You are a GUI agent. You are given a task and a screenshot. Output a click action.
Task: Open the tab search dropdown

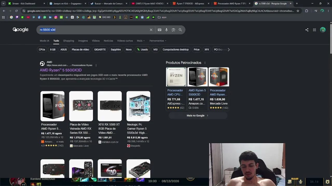point(3,4)
